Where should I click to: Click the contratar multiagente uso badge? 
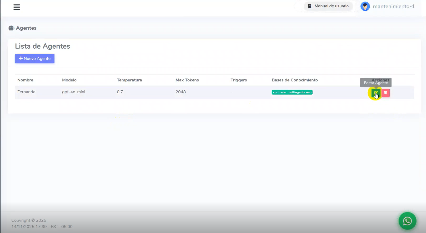(x=292, y=92)
